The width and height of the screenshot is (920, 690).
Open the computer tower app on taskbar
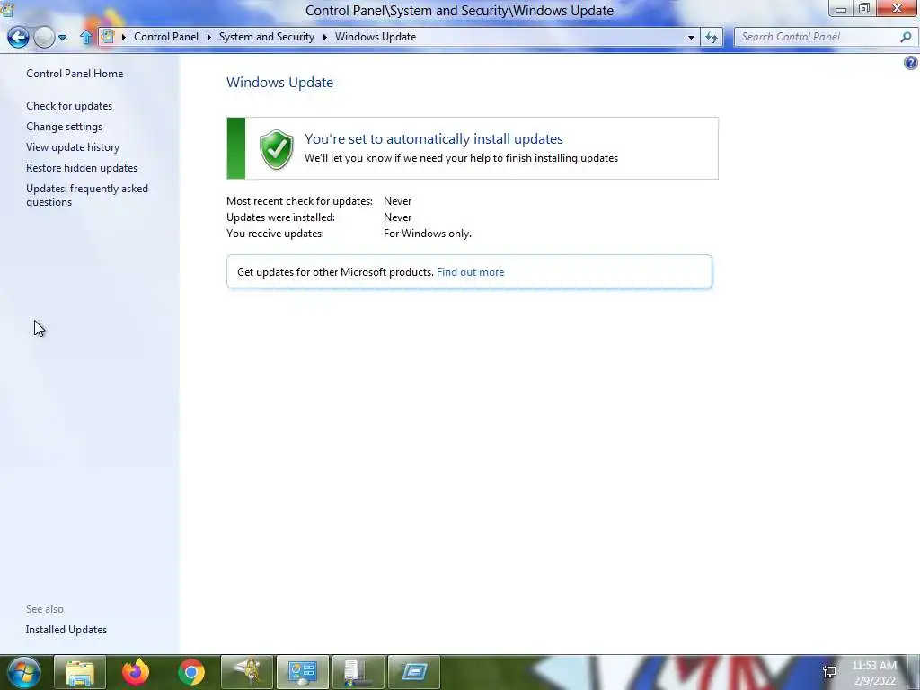tap(358, 672)
